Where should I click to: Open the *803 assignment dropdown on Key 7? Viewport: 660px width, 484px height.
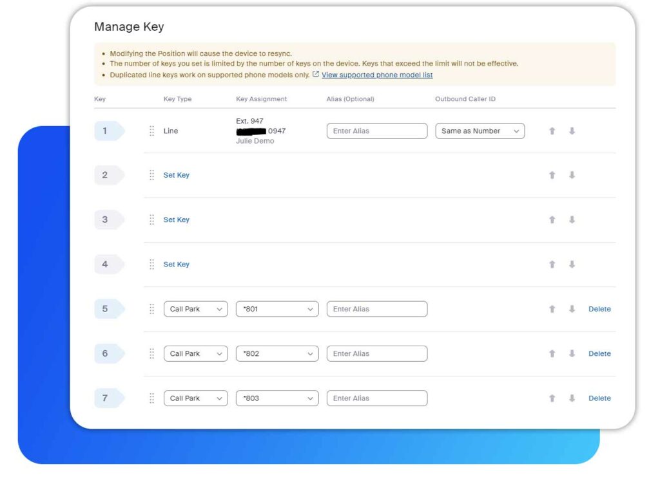[277, 398]
